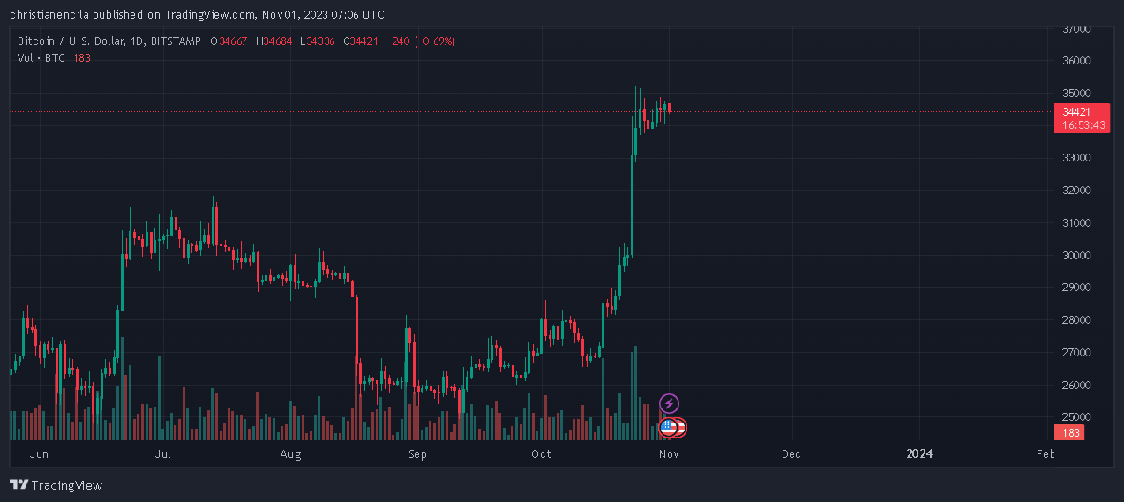Click the 16:53:43 candle countdown timer
The height and width of the screenshot is (502, 1124).
point(1083,125)
